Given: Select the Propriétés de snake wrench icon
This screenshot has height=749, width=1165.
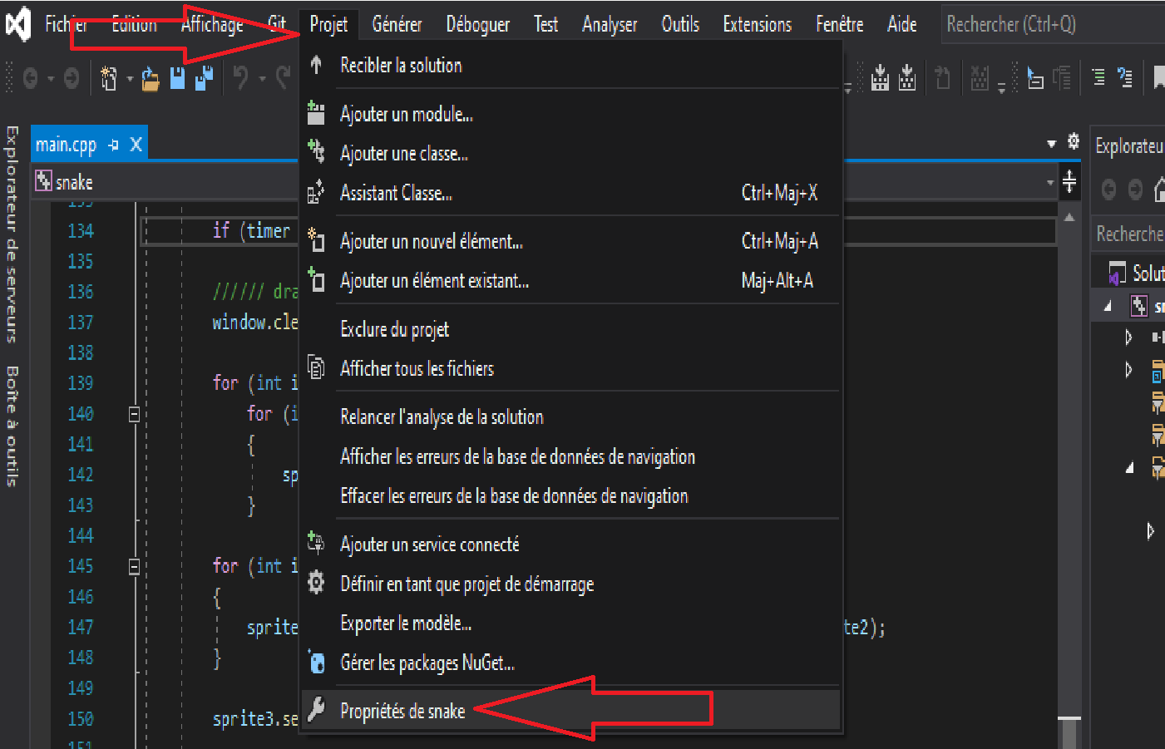Looking at the screenshot, I should pos(316,707).
